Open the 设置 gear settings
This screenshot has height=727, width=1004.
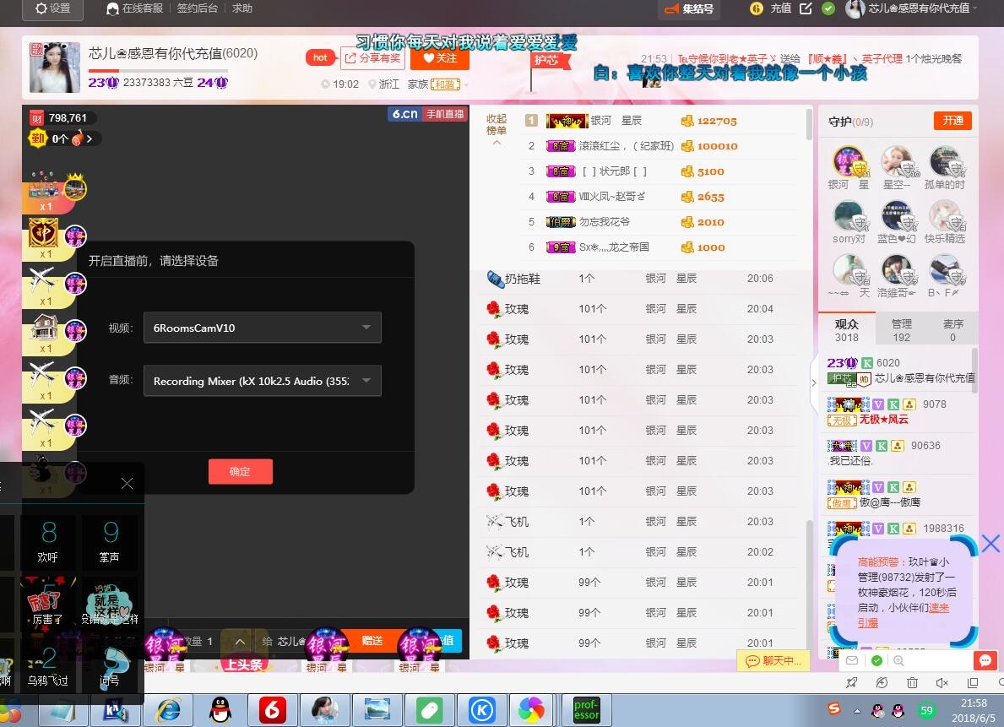[x=53, y=8]
